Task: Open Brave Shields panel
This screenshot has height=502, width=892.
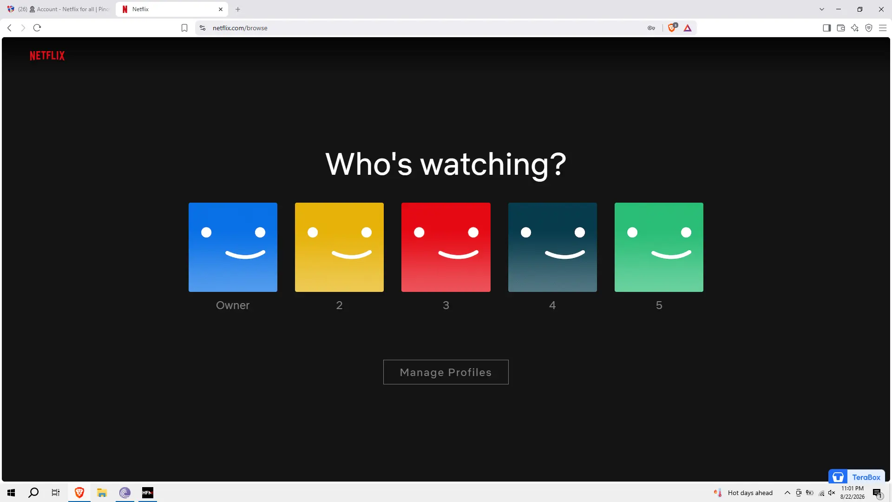Action: [x=672, y=28]
